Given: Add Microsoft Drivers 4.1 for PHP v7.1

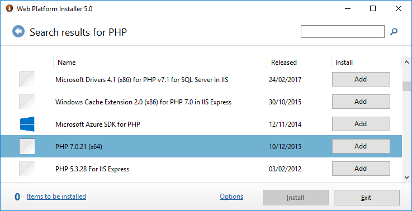Looking at the screenshot, I should 361,79.
